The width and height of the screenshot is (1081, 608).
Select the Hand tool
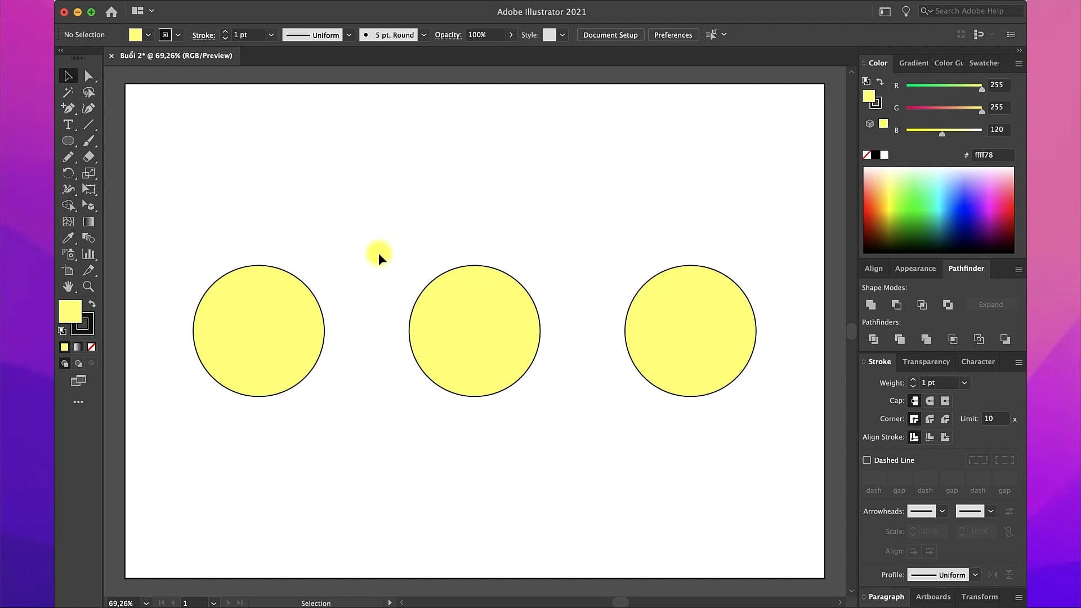pos(68,287)
